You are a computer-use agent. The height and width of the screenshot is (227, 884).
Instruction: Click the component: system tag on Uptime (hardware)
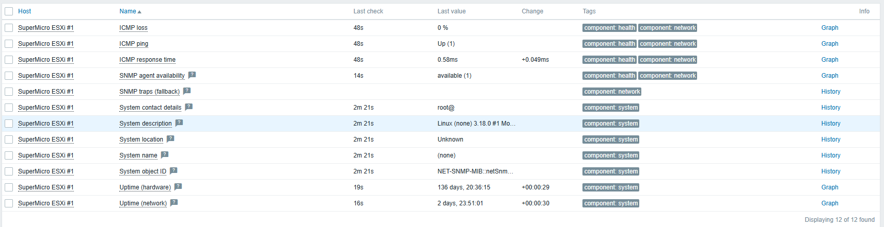point(611,187)
